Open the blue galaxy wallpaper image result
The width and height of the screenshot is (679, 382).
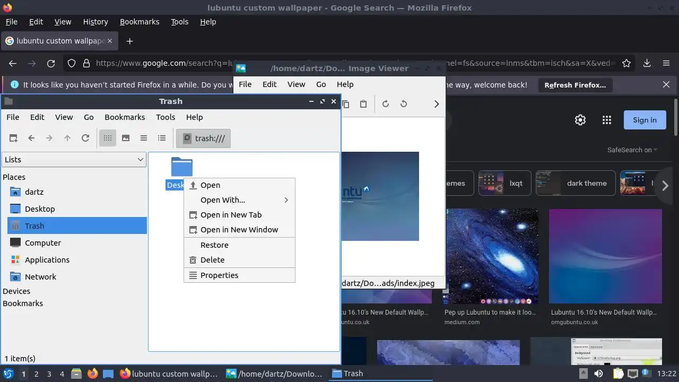tap(492, 256)
